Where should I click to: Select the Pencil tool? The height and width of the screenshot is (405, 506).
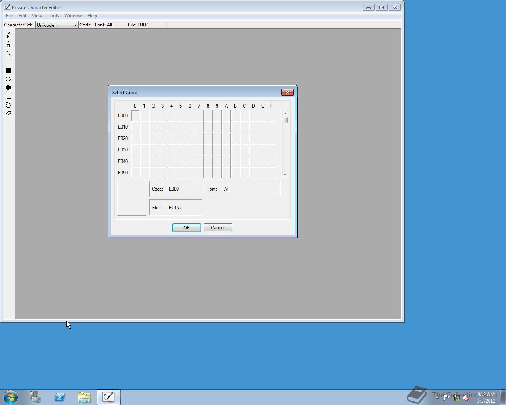coord(8,36)
